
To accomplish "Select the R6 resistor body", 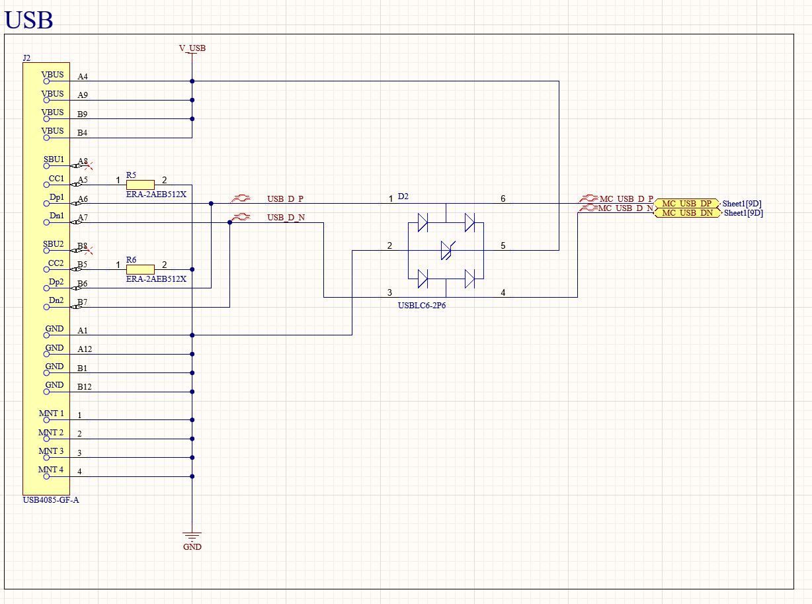I will click(140, 269).
